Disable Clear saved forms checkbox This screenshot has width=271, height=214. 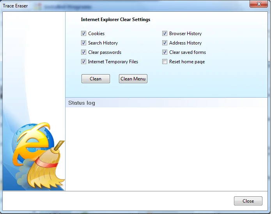(x=165, y=52)
